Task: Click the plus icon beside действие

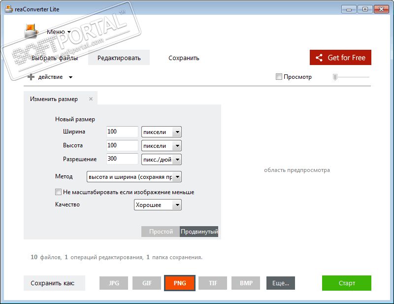Action: [x=31, y=77]
